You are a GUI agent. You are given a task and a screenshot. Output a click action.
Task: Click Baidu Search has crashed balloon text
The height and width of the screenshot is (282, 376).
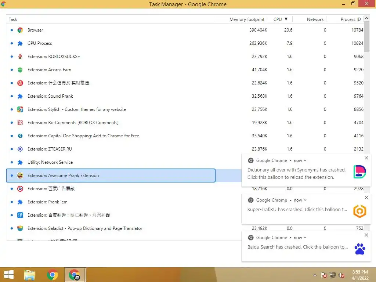click(x=297, y=247)
